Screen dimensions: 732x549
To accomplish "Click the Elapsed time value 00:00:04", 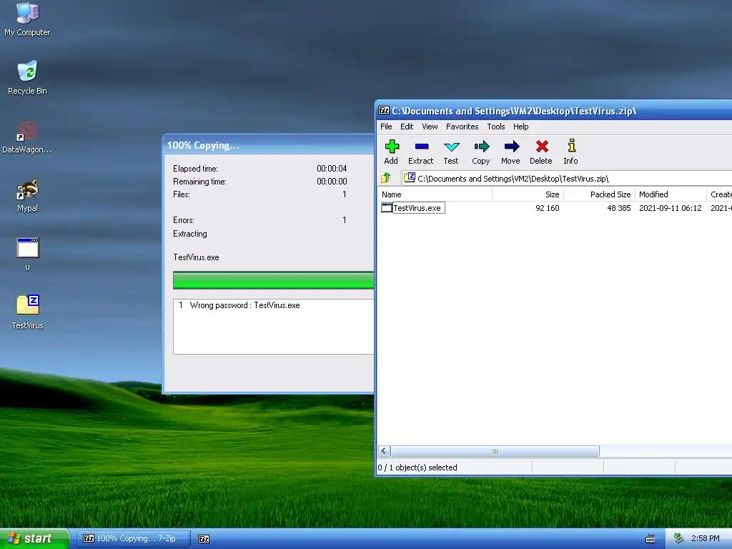I will click(332, 169).
